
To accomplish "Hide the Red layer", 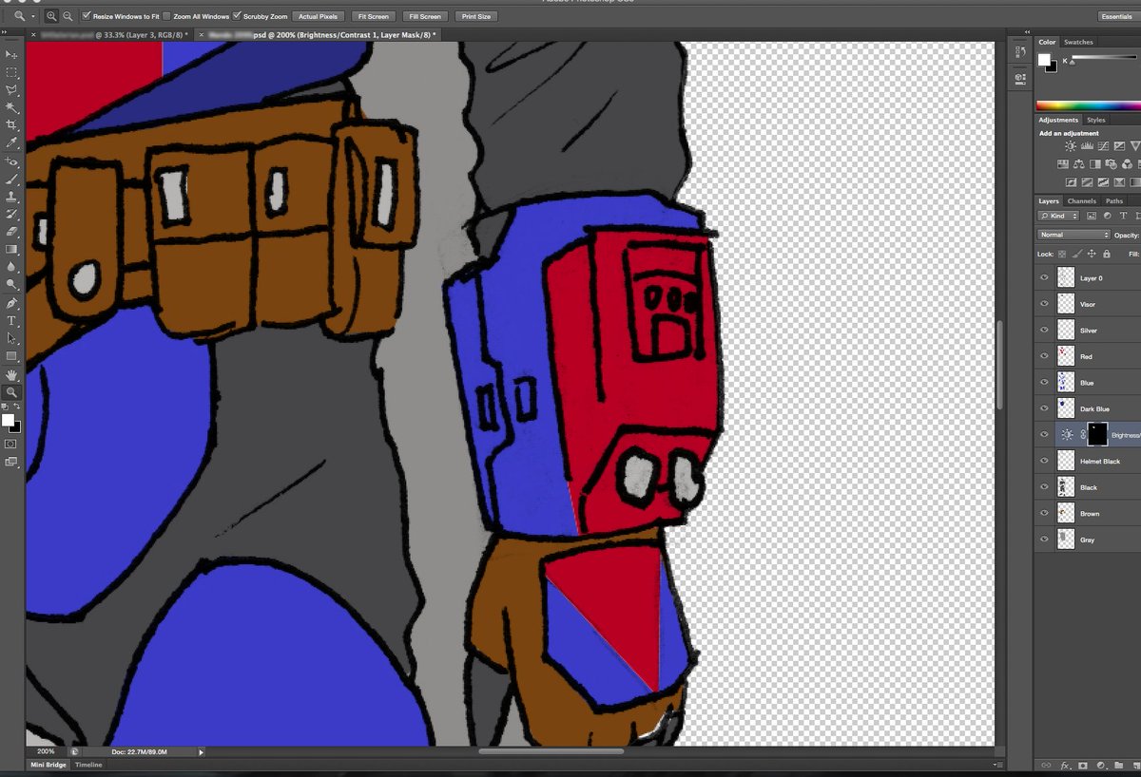I will pos(1044,356).
